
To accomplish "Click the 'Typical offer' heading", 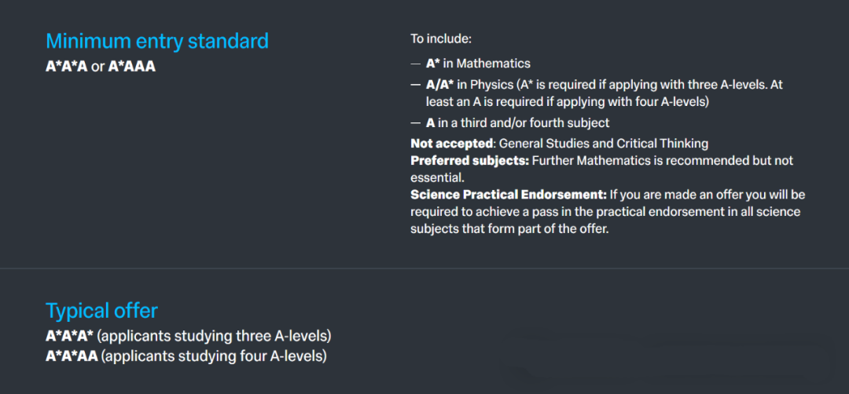I will 101,311.
